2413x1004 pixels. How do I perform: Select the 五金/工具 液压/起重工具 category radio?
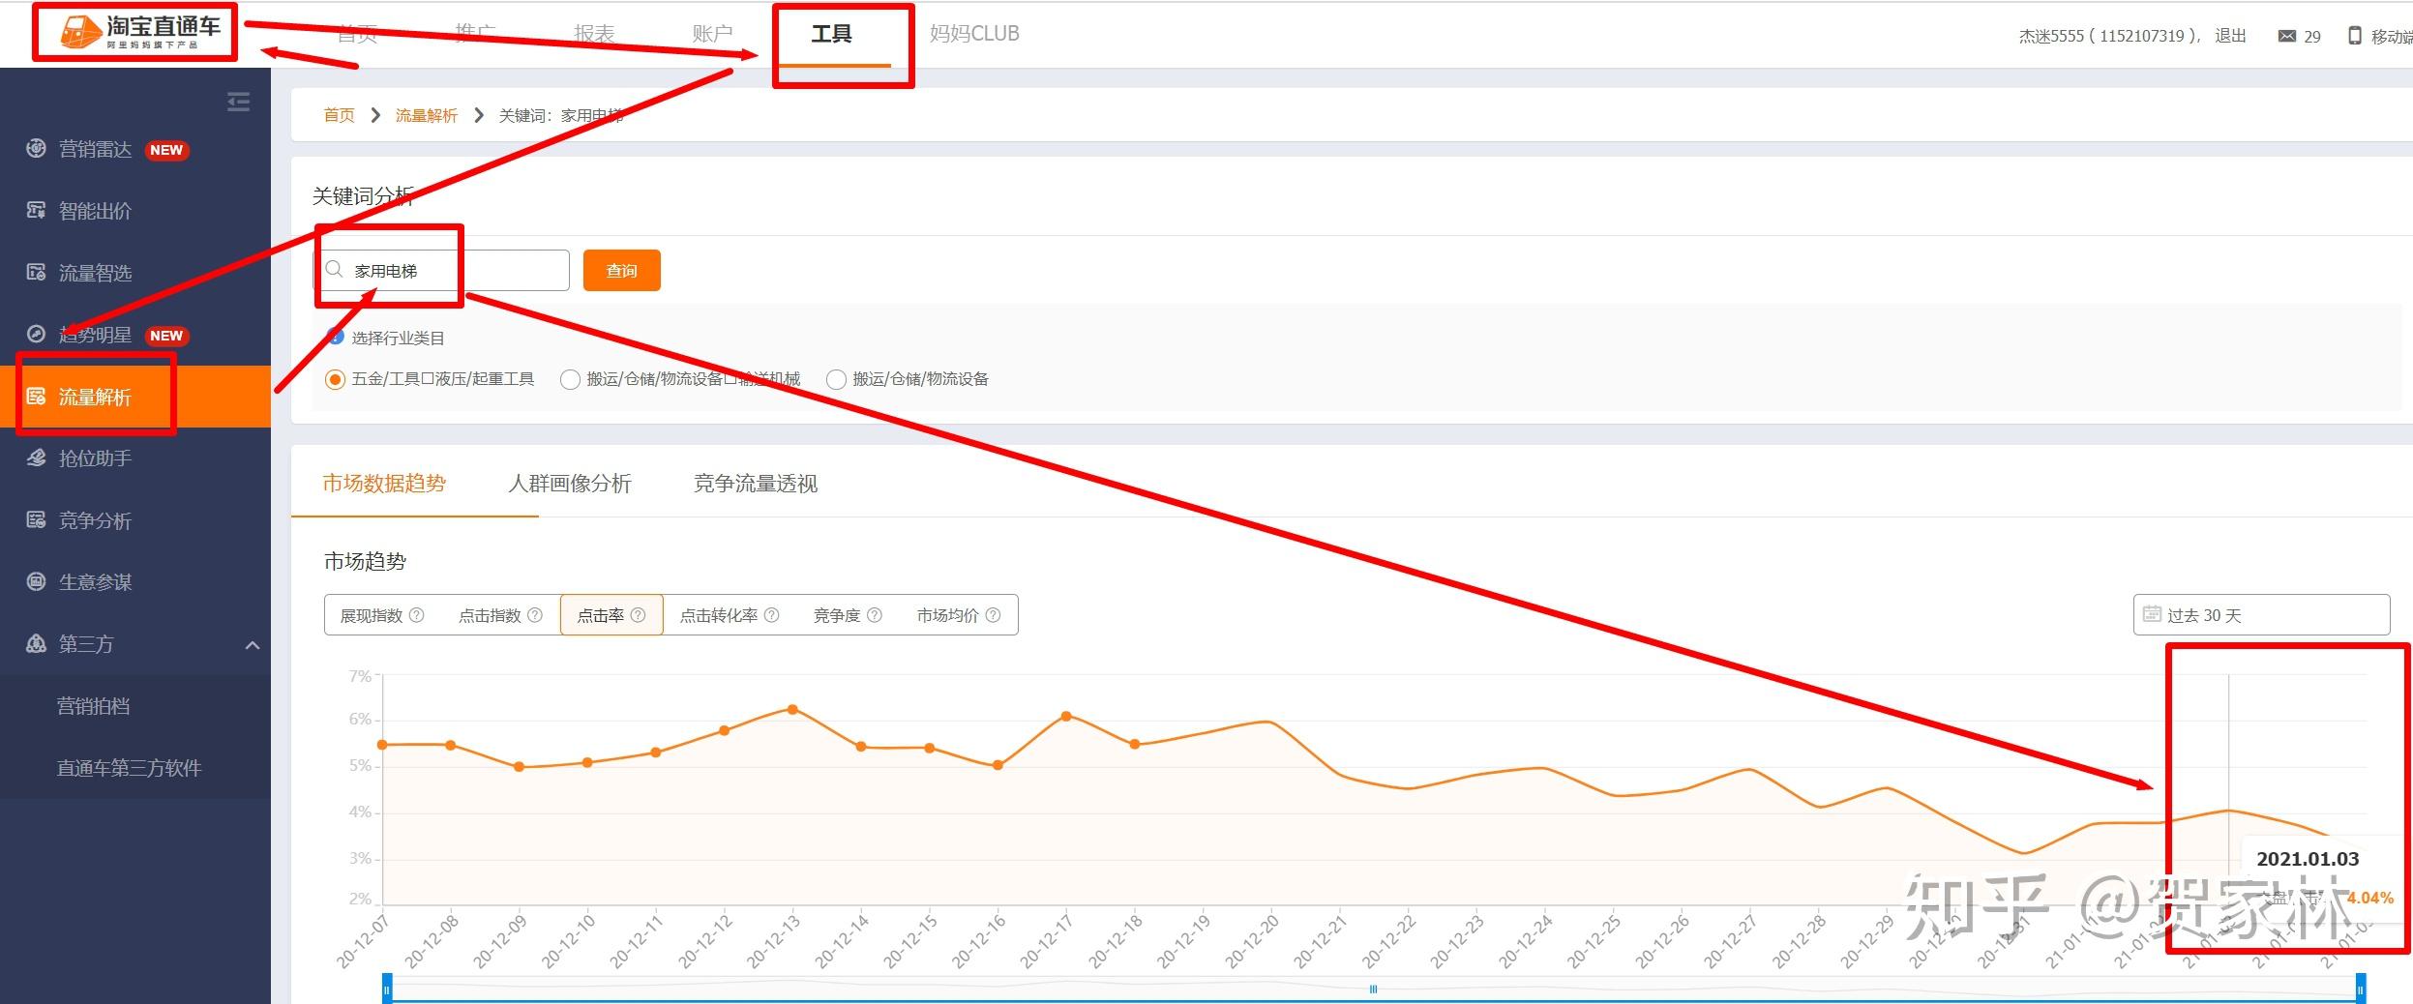click(335, 379)
